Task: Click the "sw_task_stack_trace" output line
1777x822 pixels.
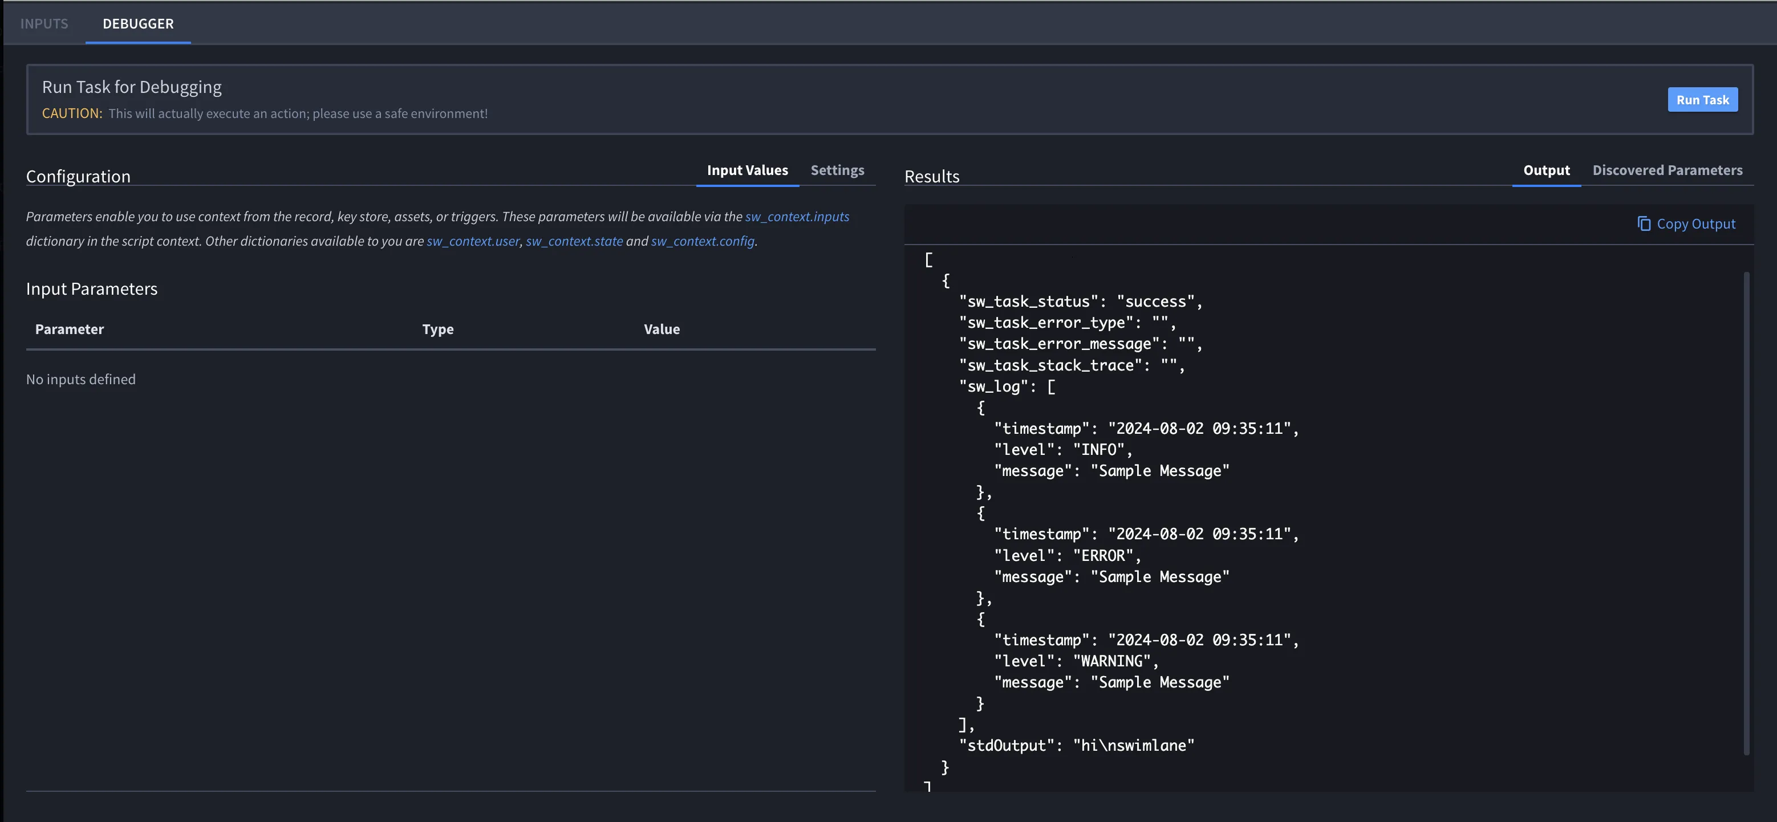Action: [x=1072, y=365]
